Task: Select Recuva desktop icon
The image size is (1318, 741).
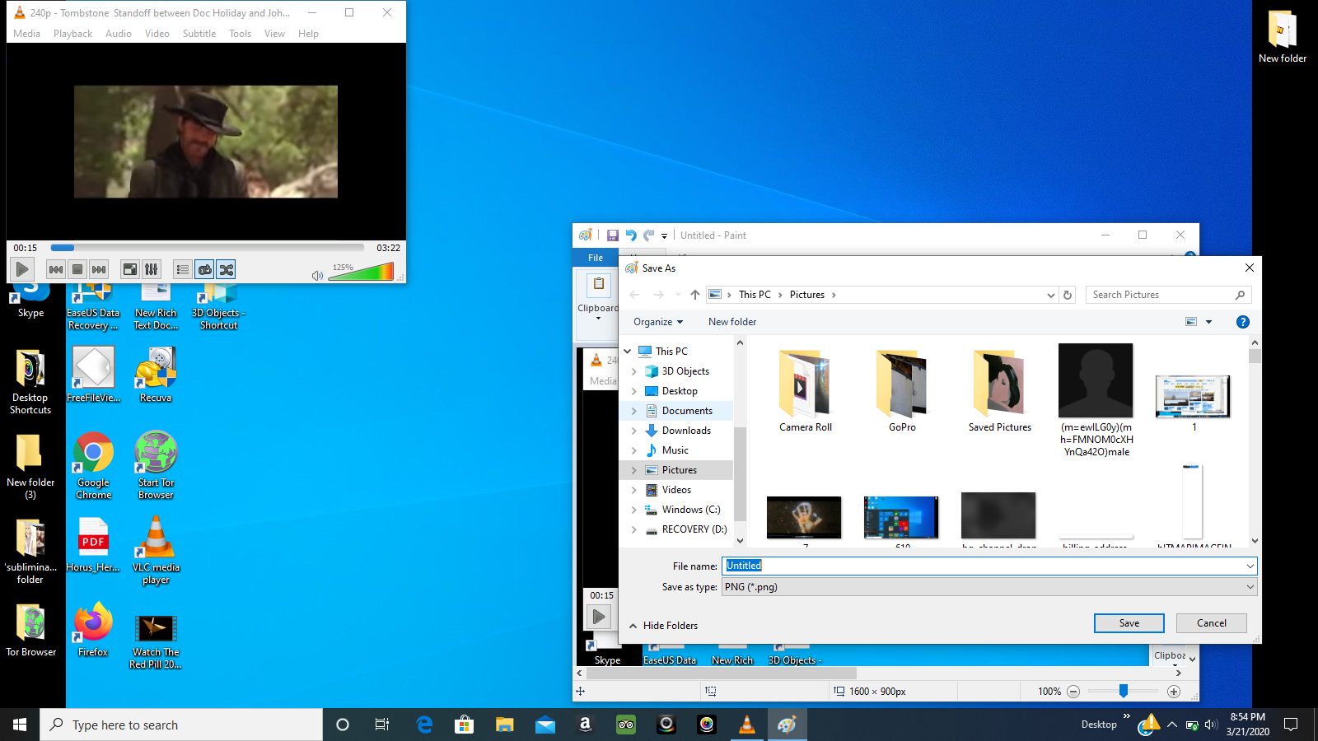Action: (x=156, y=375)
